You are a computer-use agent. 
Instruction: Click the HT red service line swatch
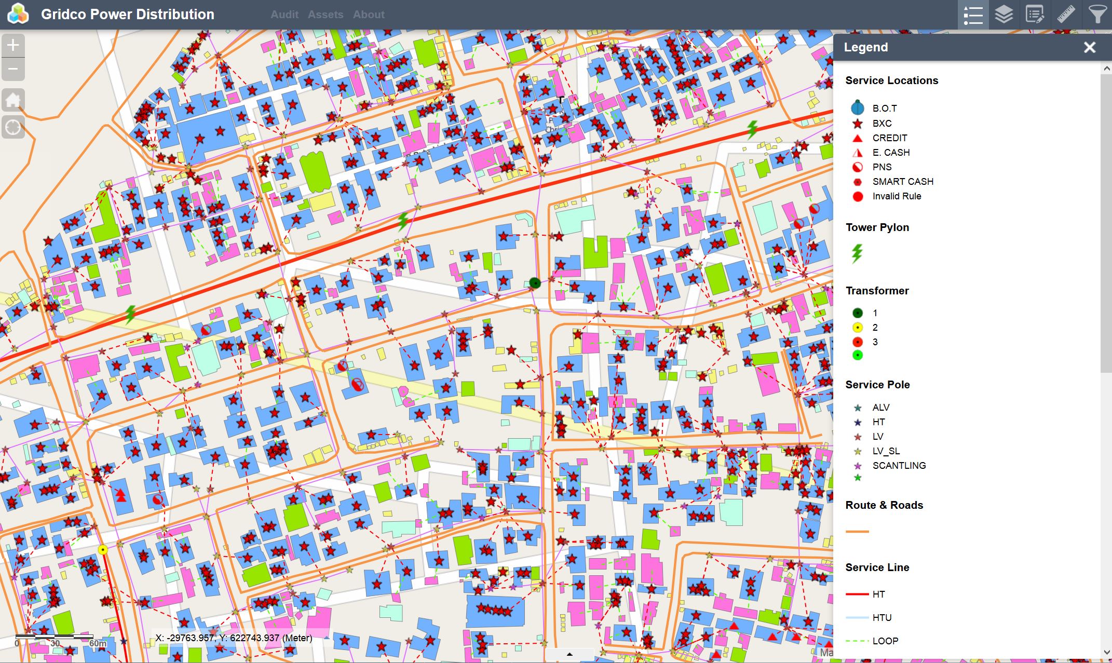point(857,594)
